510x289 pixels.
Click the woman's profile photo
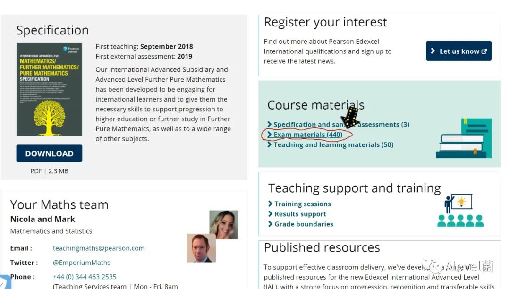pos(224,225)
